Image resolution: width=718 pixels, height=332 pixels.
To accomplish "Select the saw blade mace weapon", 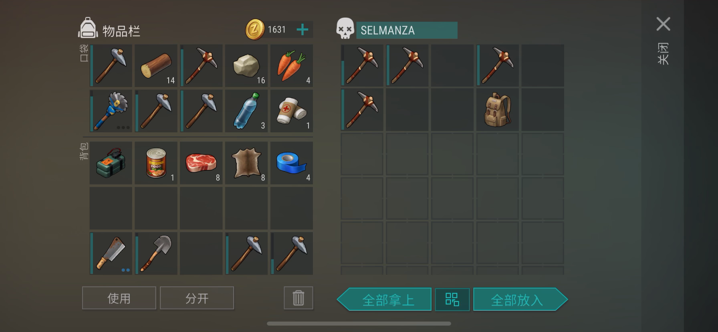I will point(111,111).
